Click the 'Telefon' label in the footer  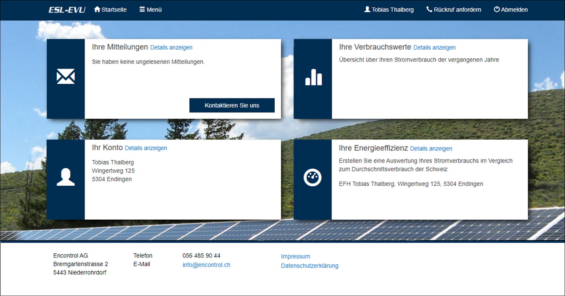143,256
